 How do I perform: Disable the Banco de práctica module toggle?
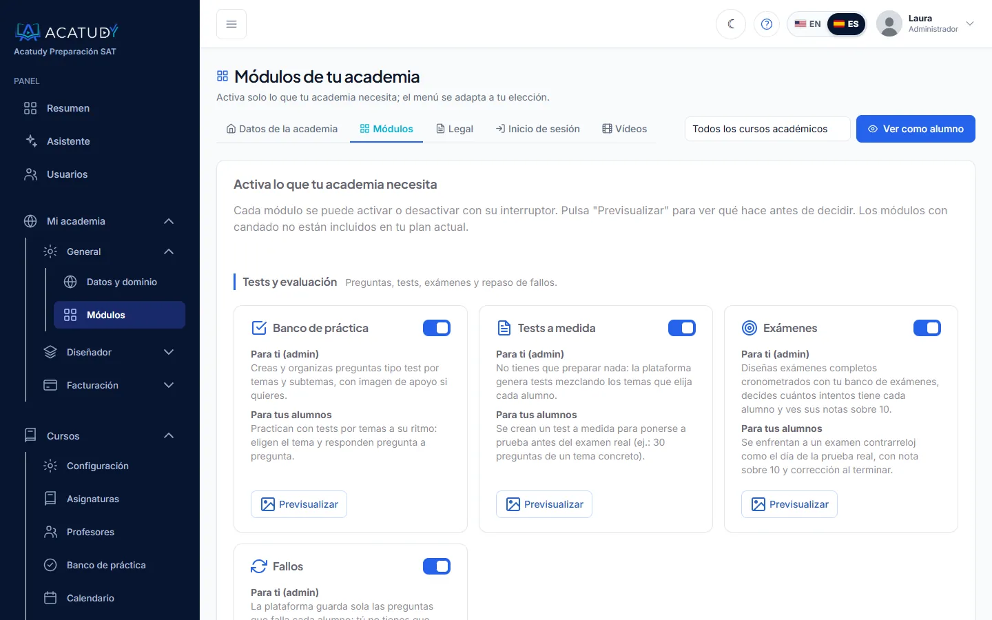437,328
